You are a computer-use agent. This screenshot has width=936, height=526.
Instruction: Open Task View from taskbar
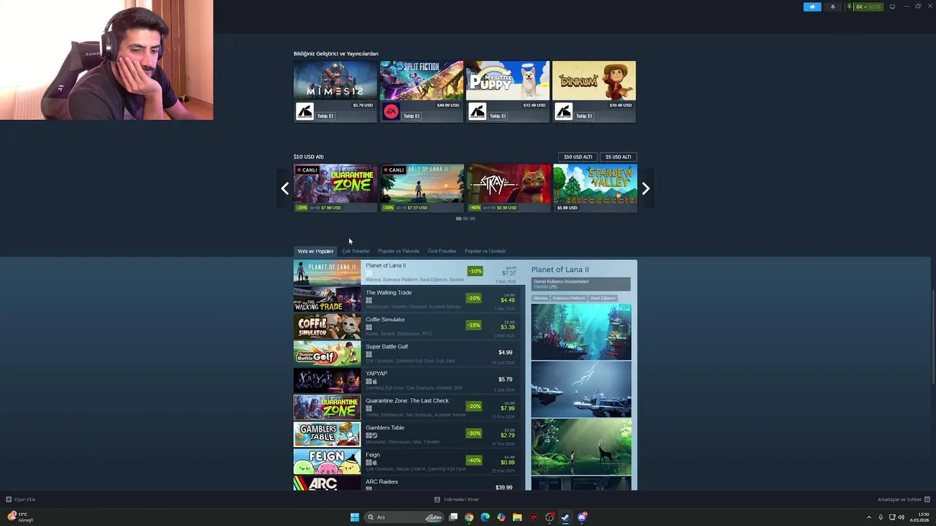tap(453, 517)
